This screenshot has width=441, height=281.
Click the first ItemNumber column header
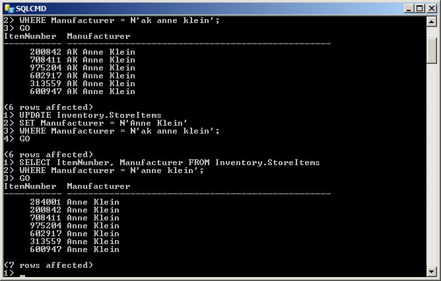[x=30, y=36]
